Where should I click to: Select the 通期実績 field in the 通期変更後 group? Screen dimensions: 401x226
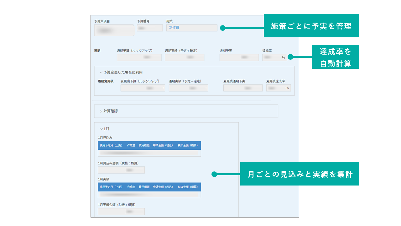(188, 88)
